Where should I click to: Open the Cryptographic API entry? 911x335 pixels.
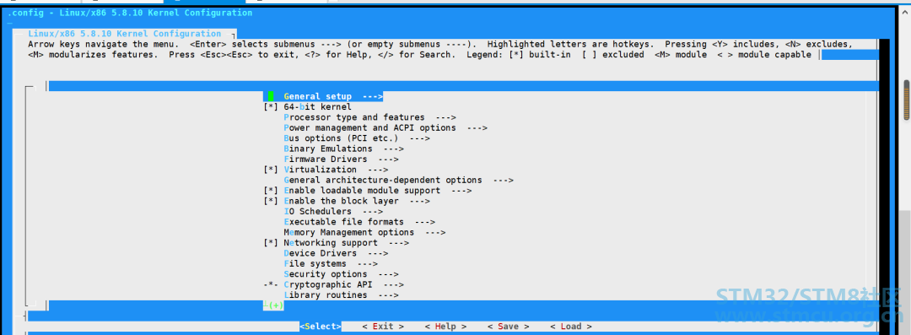pos(344,285)
